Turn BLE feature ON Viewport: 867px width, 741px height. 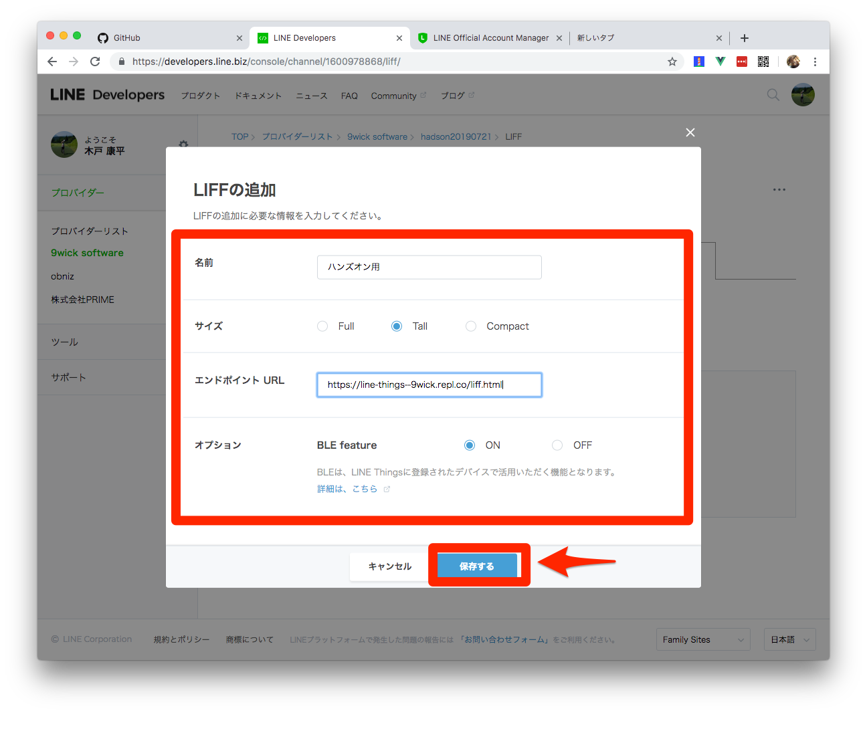point(470,445)
